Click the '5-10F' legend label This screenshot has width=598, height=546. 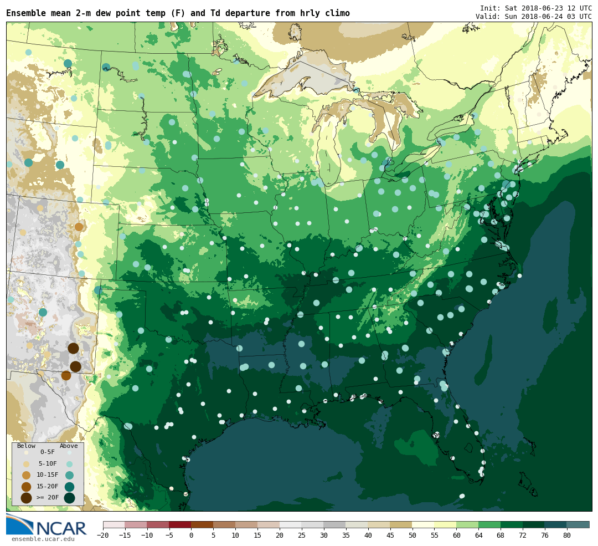click(x=48, y=463)
